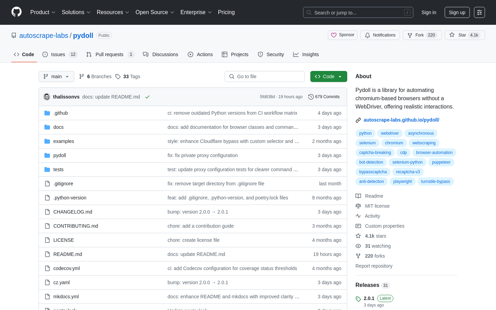Switch to the Issues tab
Viewport: 496px width, 310px height.
tap(60, 54)
